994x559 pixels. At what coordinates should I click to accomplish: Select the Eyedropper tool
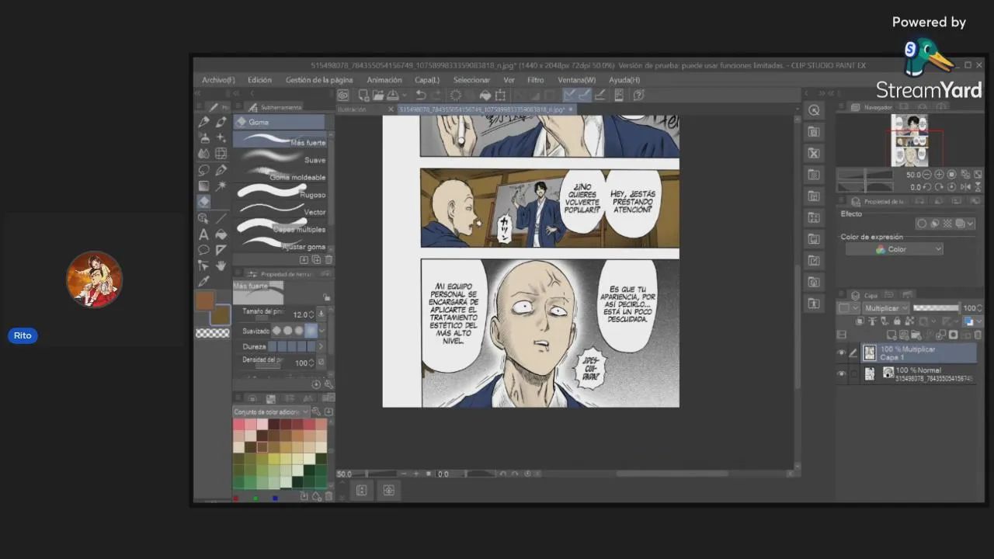coord(203,281)
